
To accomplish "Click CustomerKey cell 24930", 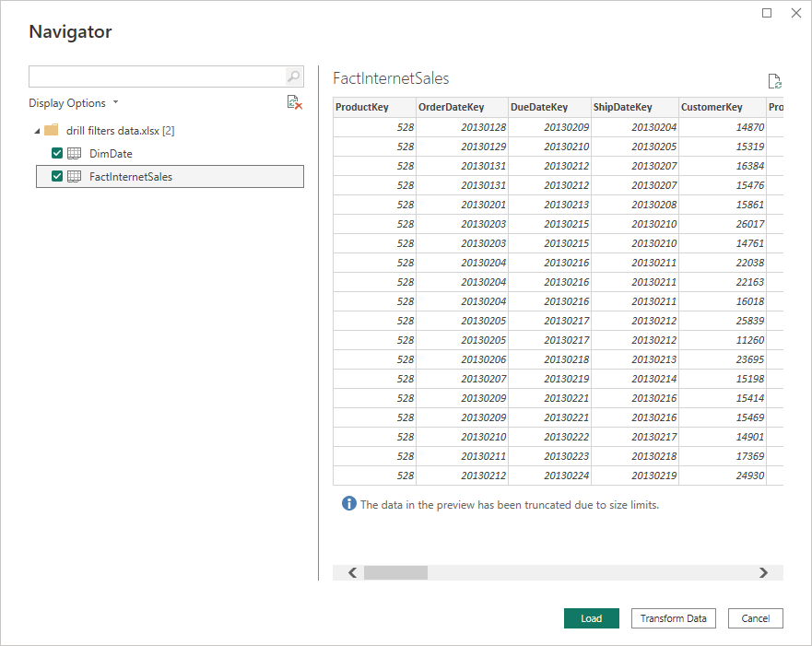I will (723, 476).
